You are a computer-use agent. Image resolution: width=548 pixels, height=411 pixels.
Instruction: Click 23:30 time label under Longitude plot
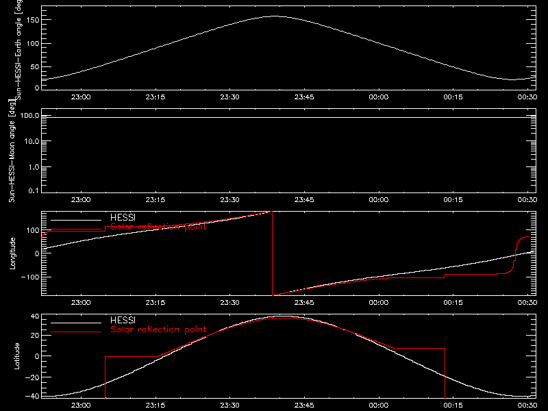229,302
